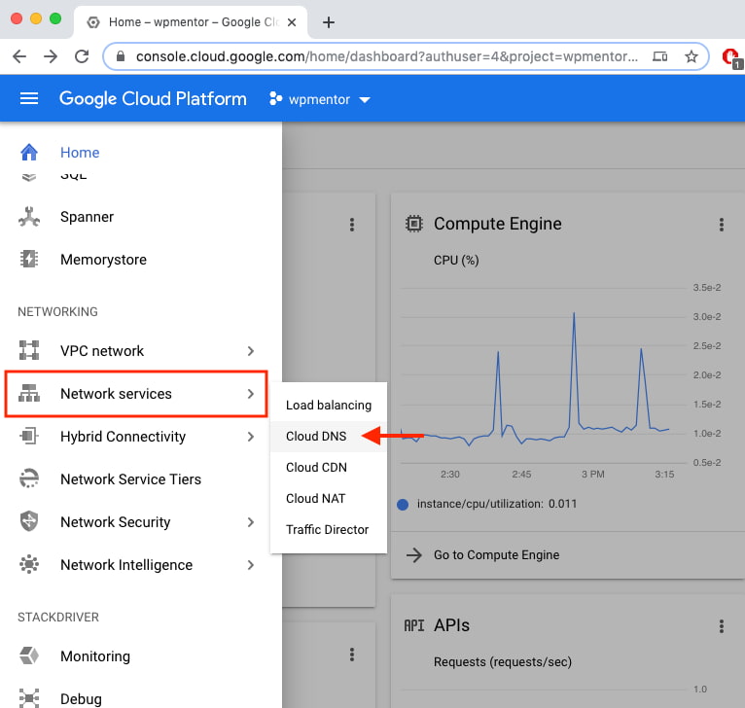Open APIs card three-dot menu

tap(722, 626)
